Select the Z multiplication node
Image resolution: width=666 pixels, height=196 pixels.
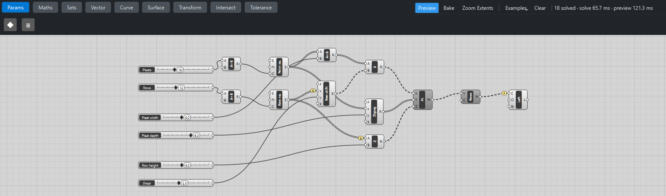click(374, 141)
